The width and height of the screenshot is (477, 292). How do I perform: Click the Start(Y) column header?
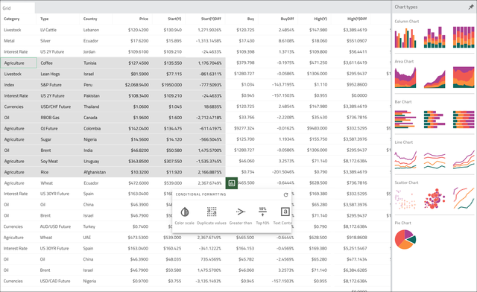(174, 19)
